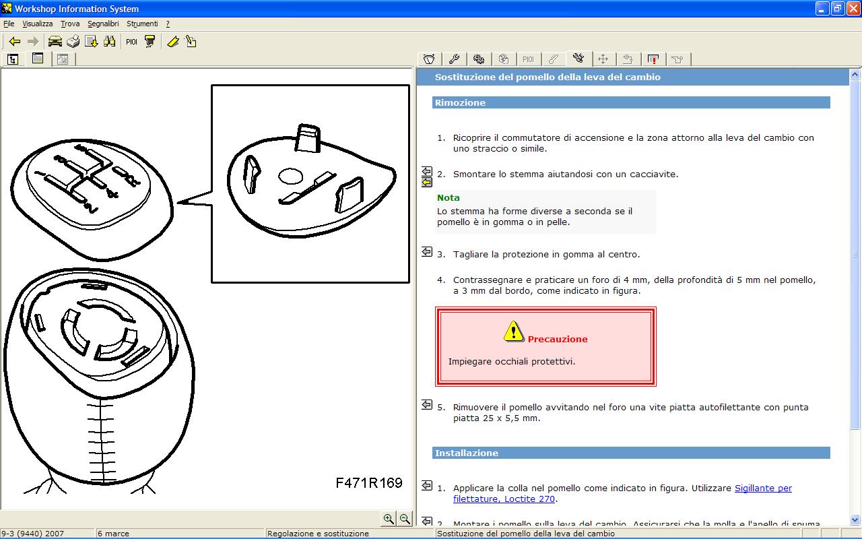Open the Strumenti menu

pos(142,24)
